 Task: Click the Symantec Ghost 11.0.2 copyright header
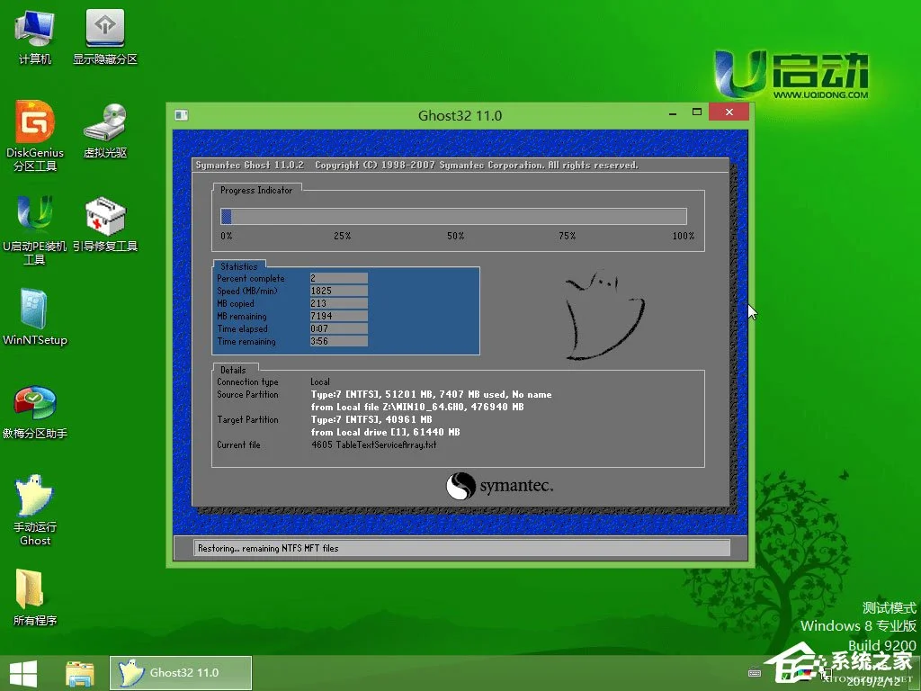coord(416,166)
